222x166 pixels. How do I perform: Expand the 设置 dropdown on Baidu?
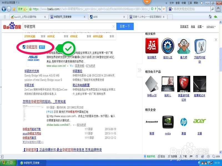click(x=200, y=27)
